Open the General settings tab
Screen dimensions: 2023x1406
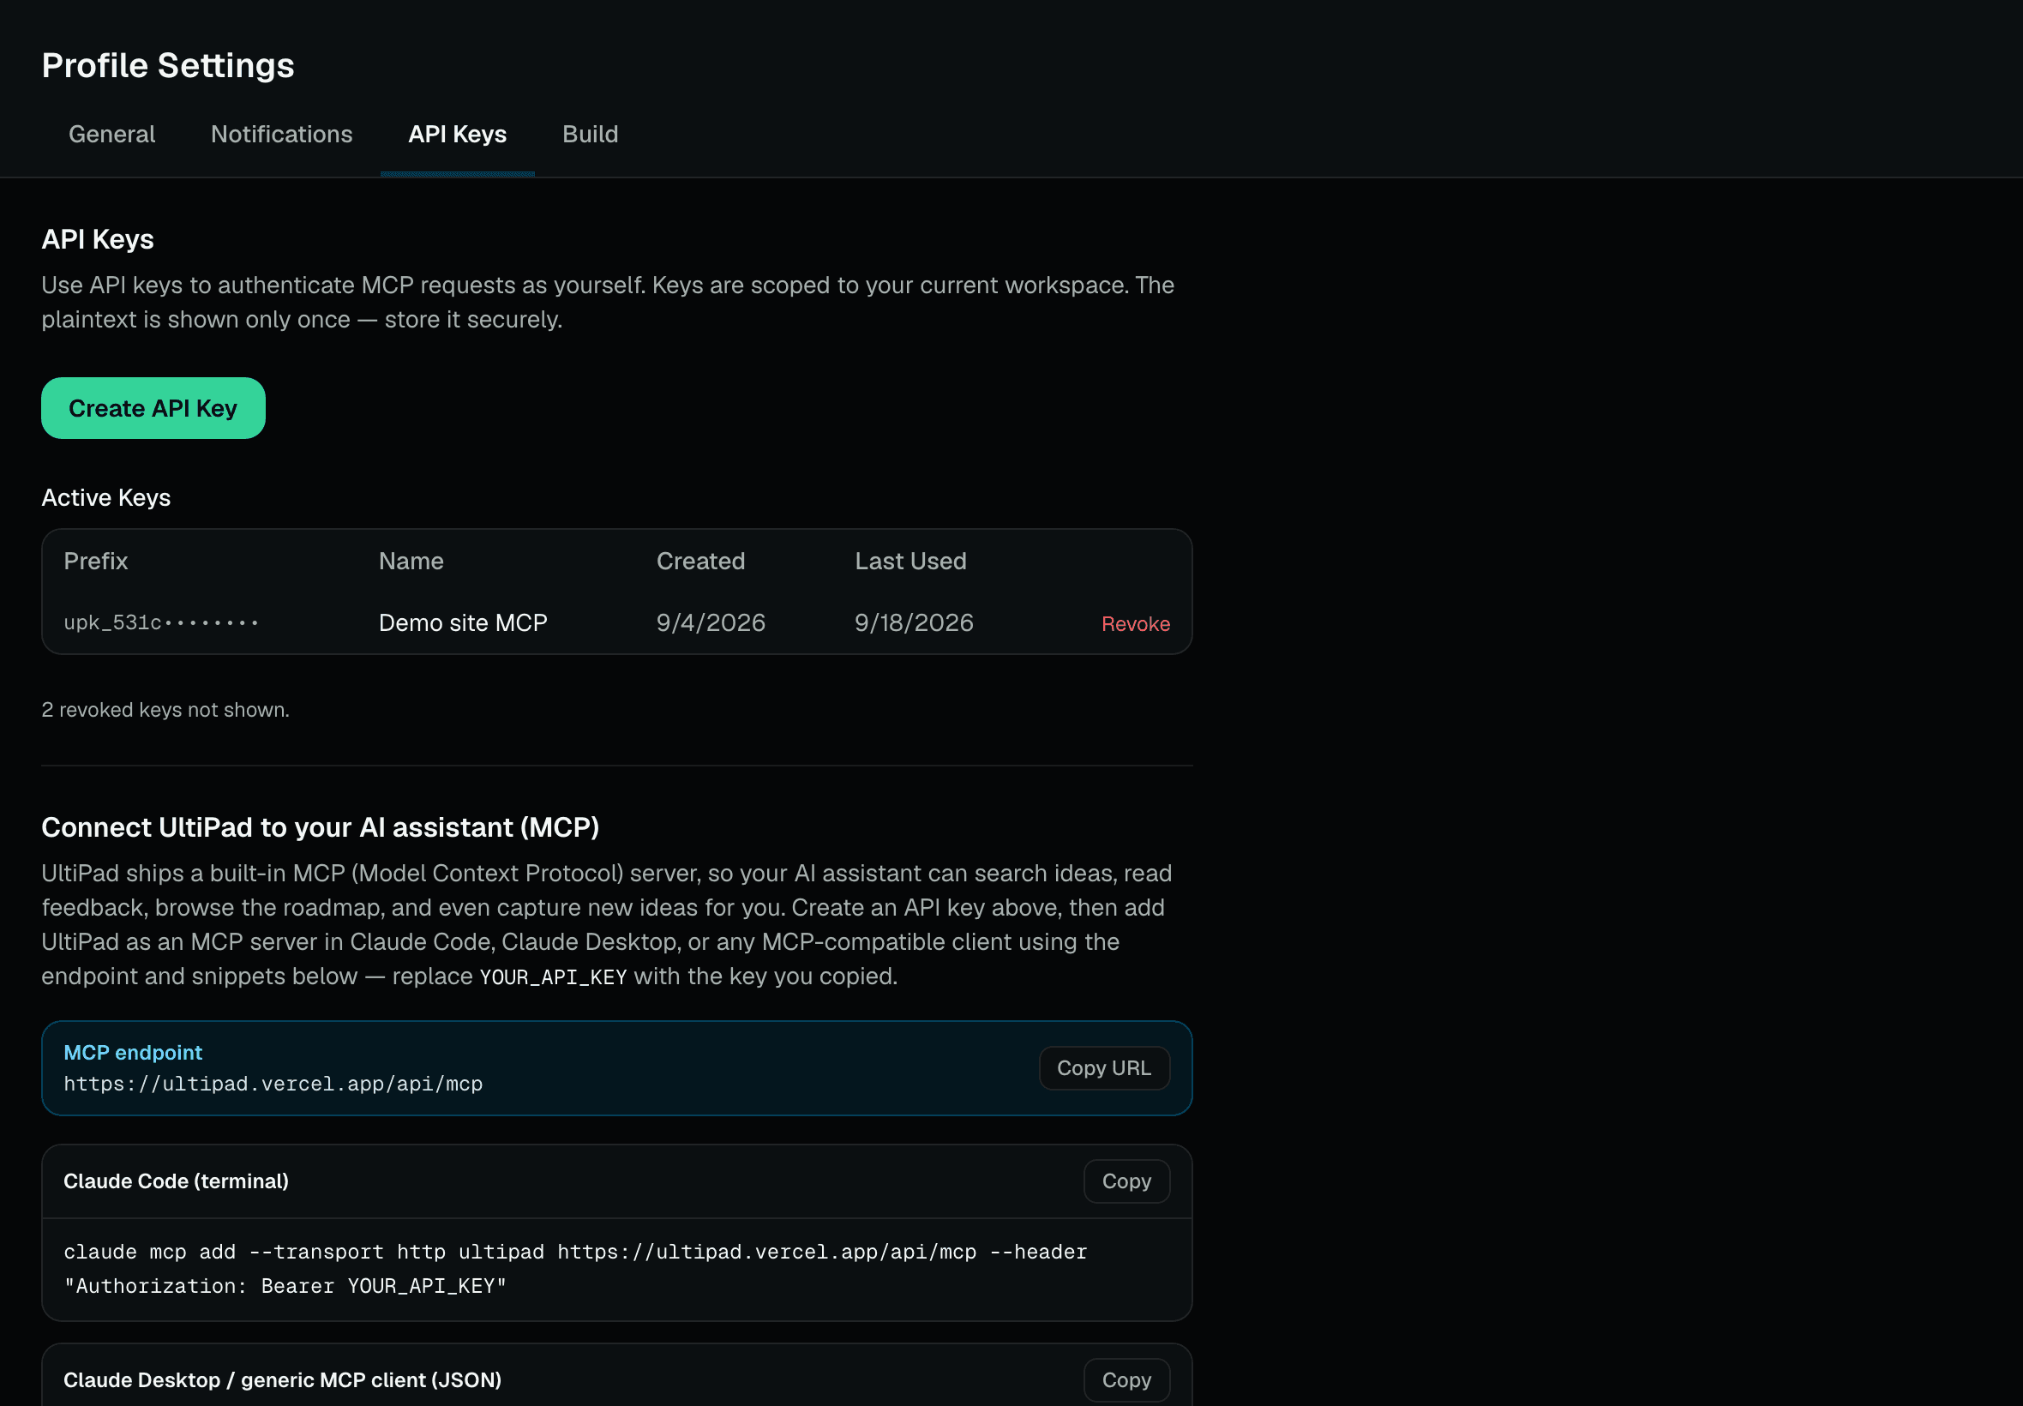pos(111,134)
